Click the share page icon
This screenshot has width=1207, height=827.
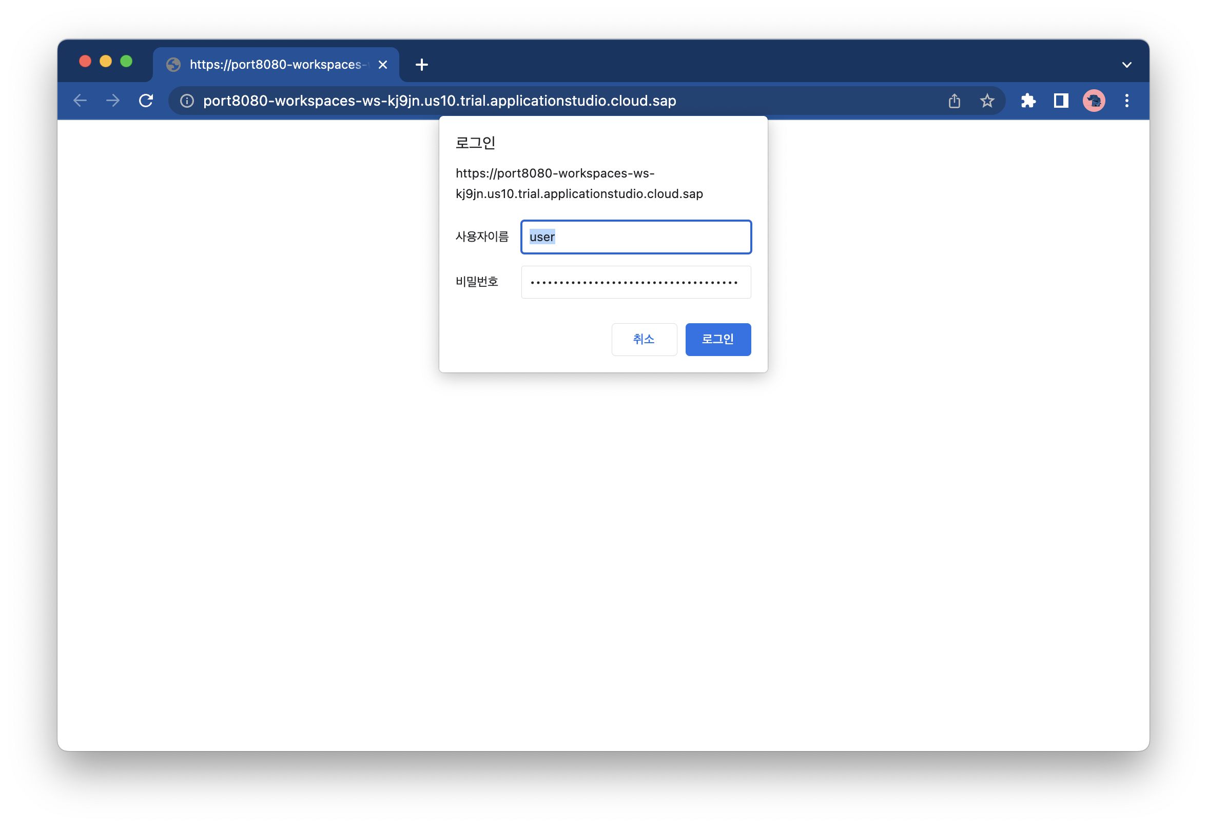click(954, 101)
